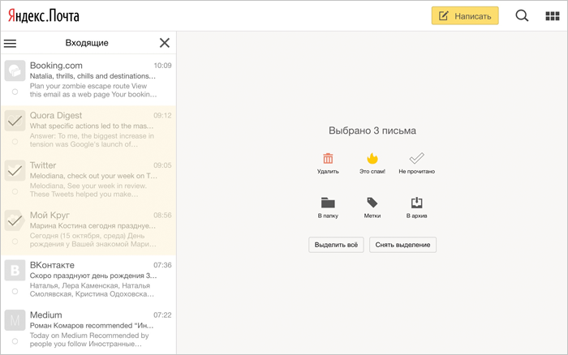The image size is (568, 355).
Task: Open the Twitter sender name
Action: coord(43,165)
